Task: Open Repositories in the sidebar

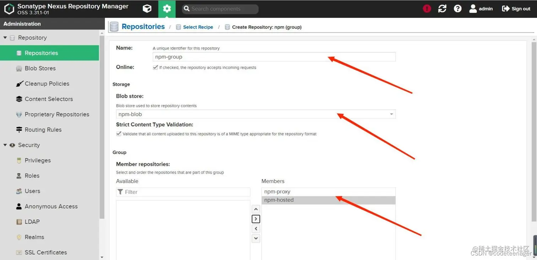Action: pyautogui.click(x=49, y=53)
